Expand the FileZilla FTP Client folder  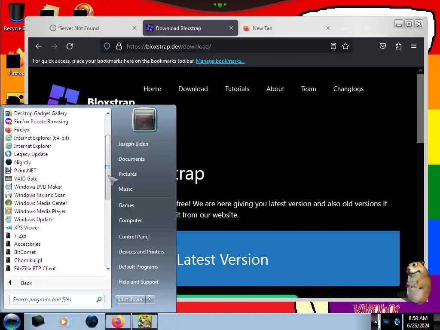coord(55,268)
